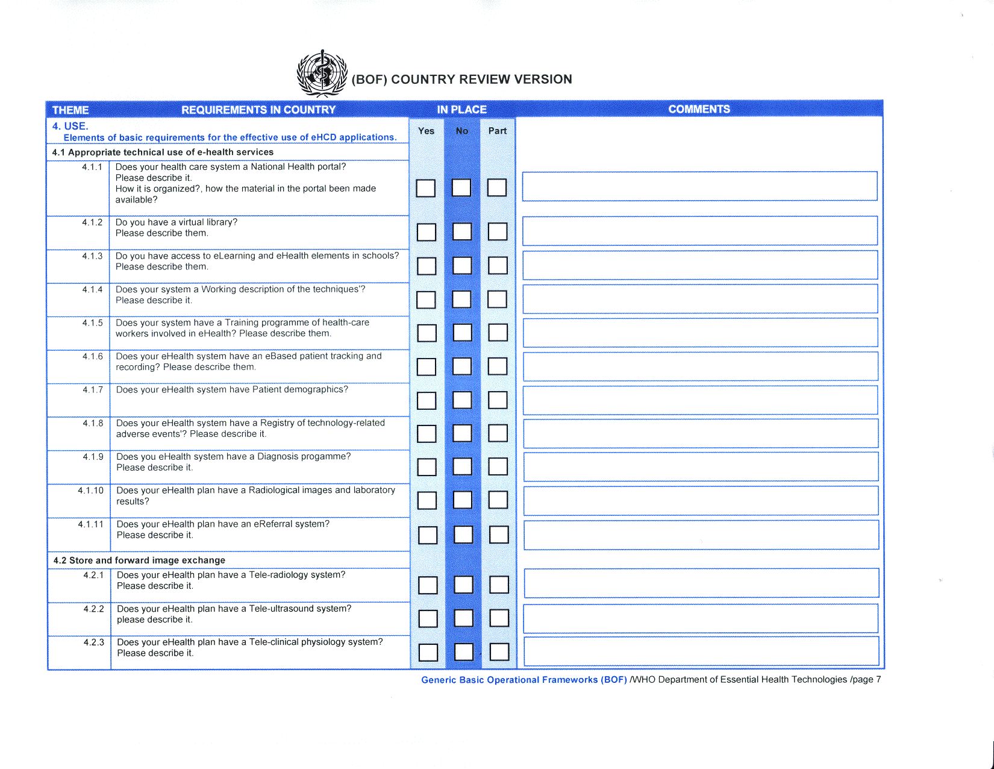Mark No for 4.1.3 eLearning in schools
Screen dimensions: 994x769
click(x=462, y=266)
